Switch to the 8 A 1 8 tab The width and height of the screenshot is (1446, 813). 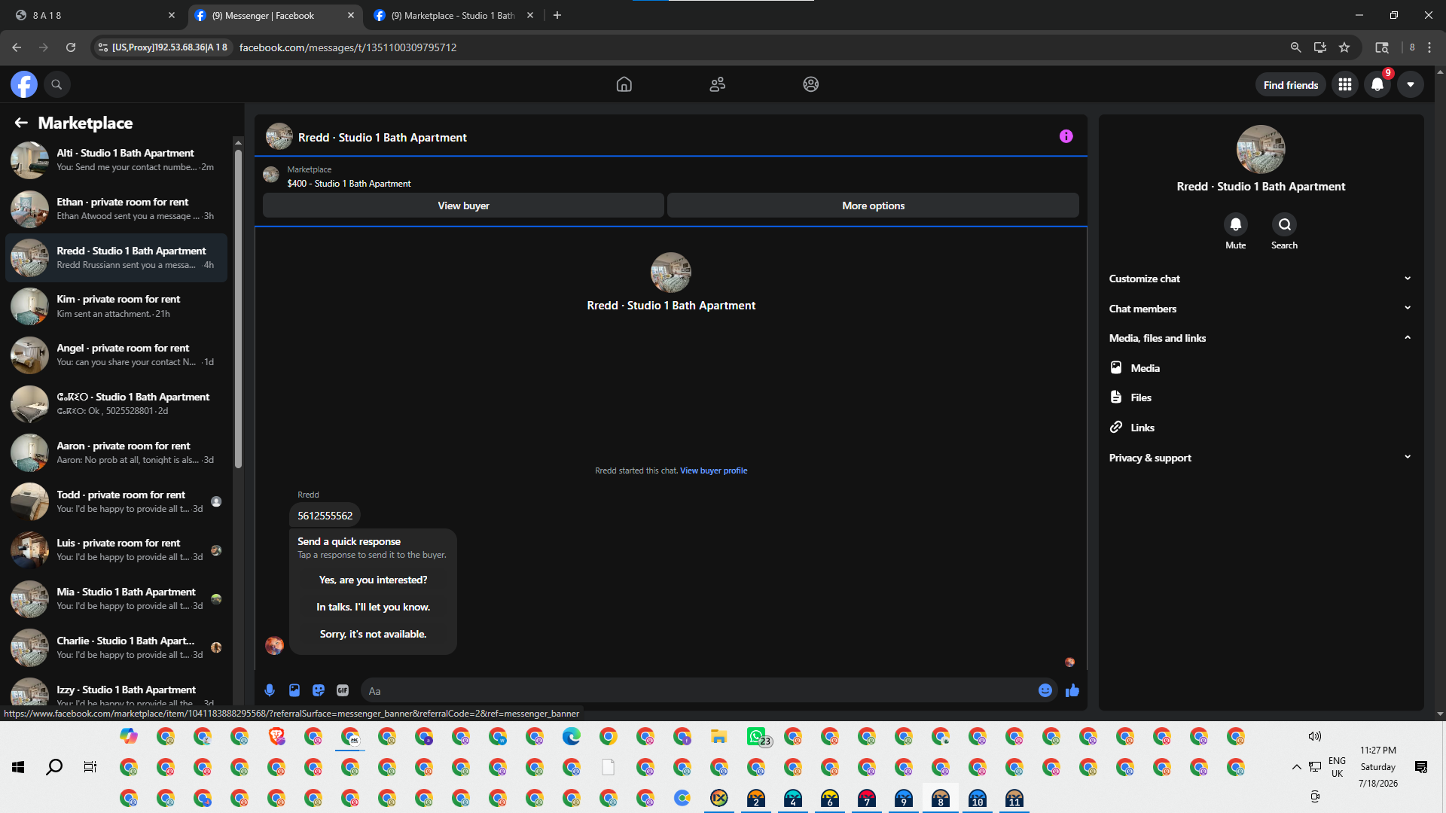click(x=94, y=15)
